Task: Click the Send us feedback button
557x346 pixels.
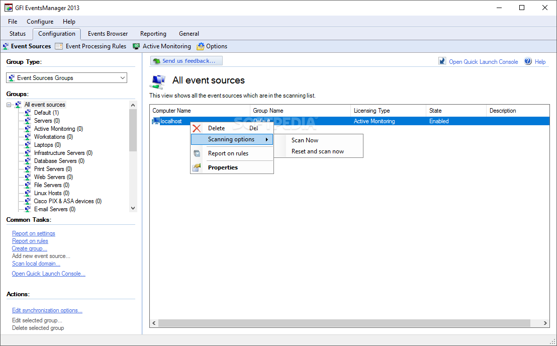Action: 187,61
